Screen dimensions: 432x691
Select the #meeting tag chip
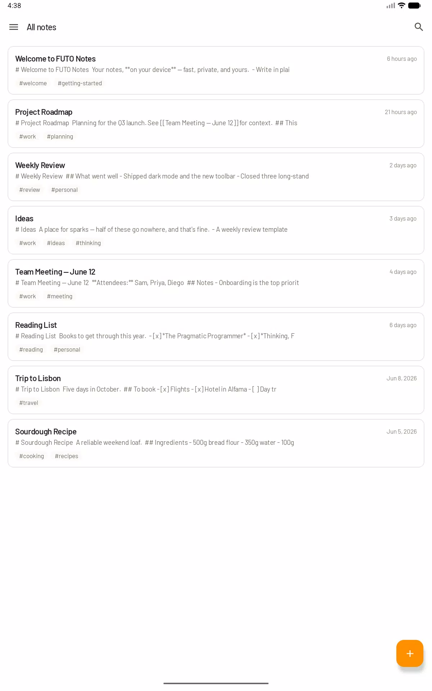[60, 296]
